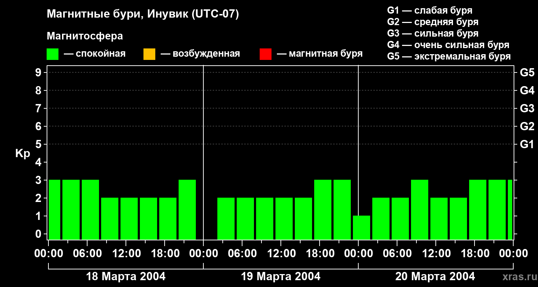Click legend line 'G2 — средняя буря'
Viewport: 538px width, 287px height.
pyautogui.click(x=433, y=22)
